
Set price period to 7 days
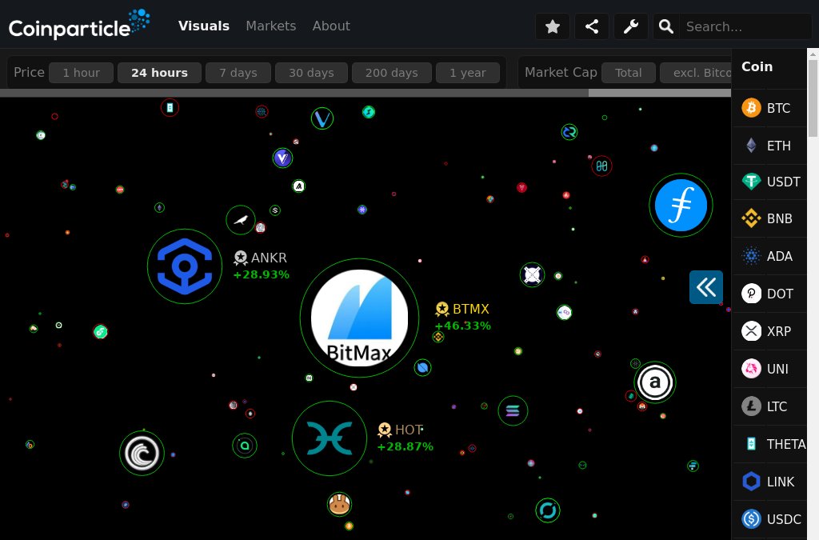tap(238, 73)
